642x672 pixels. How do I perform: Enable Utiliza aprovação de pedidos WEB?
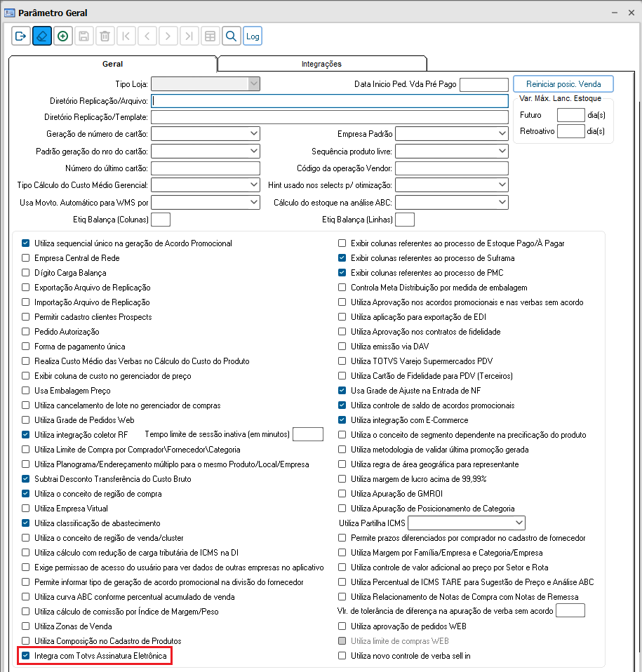pos(342,626)
